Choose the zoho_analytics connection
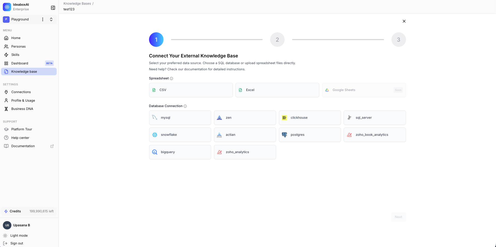 point(245,152)
